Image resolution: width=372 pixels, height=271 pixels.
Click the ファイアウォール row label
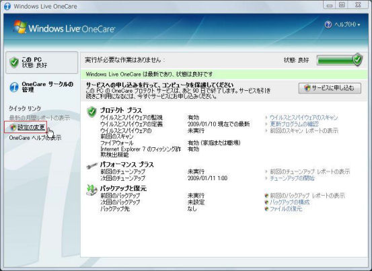pyautogui.click(x=117, y=143)
